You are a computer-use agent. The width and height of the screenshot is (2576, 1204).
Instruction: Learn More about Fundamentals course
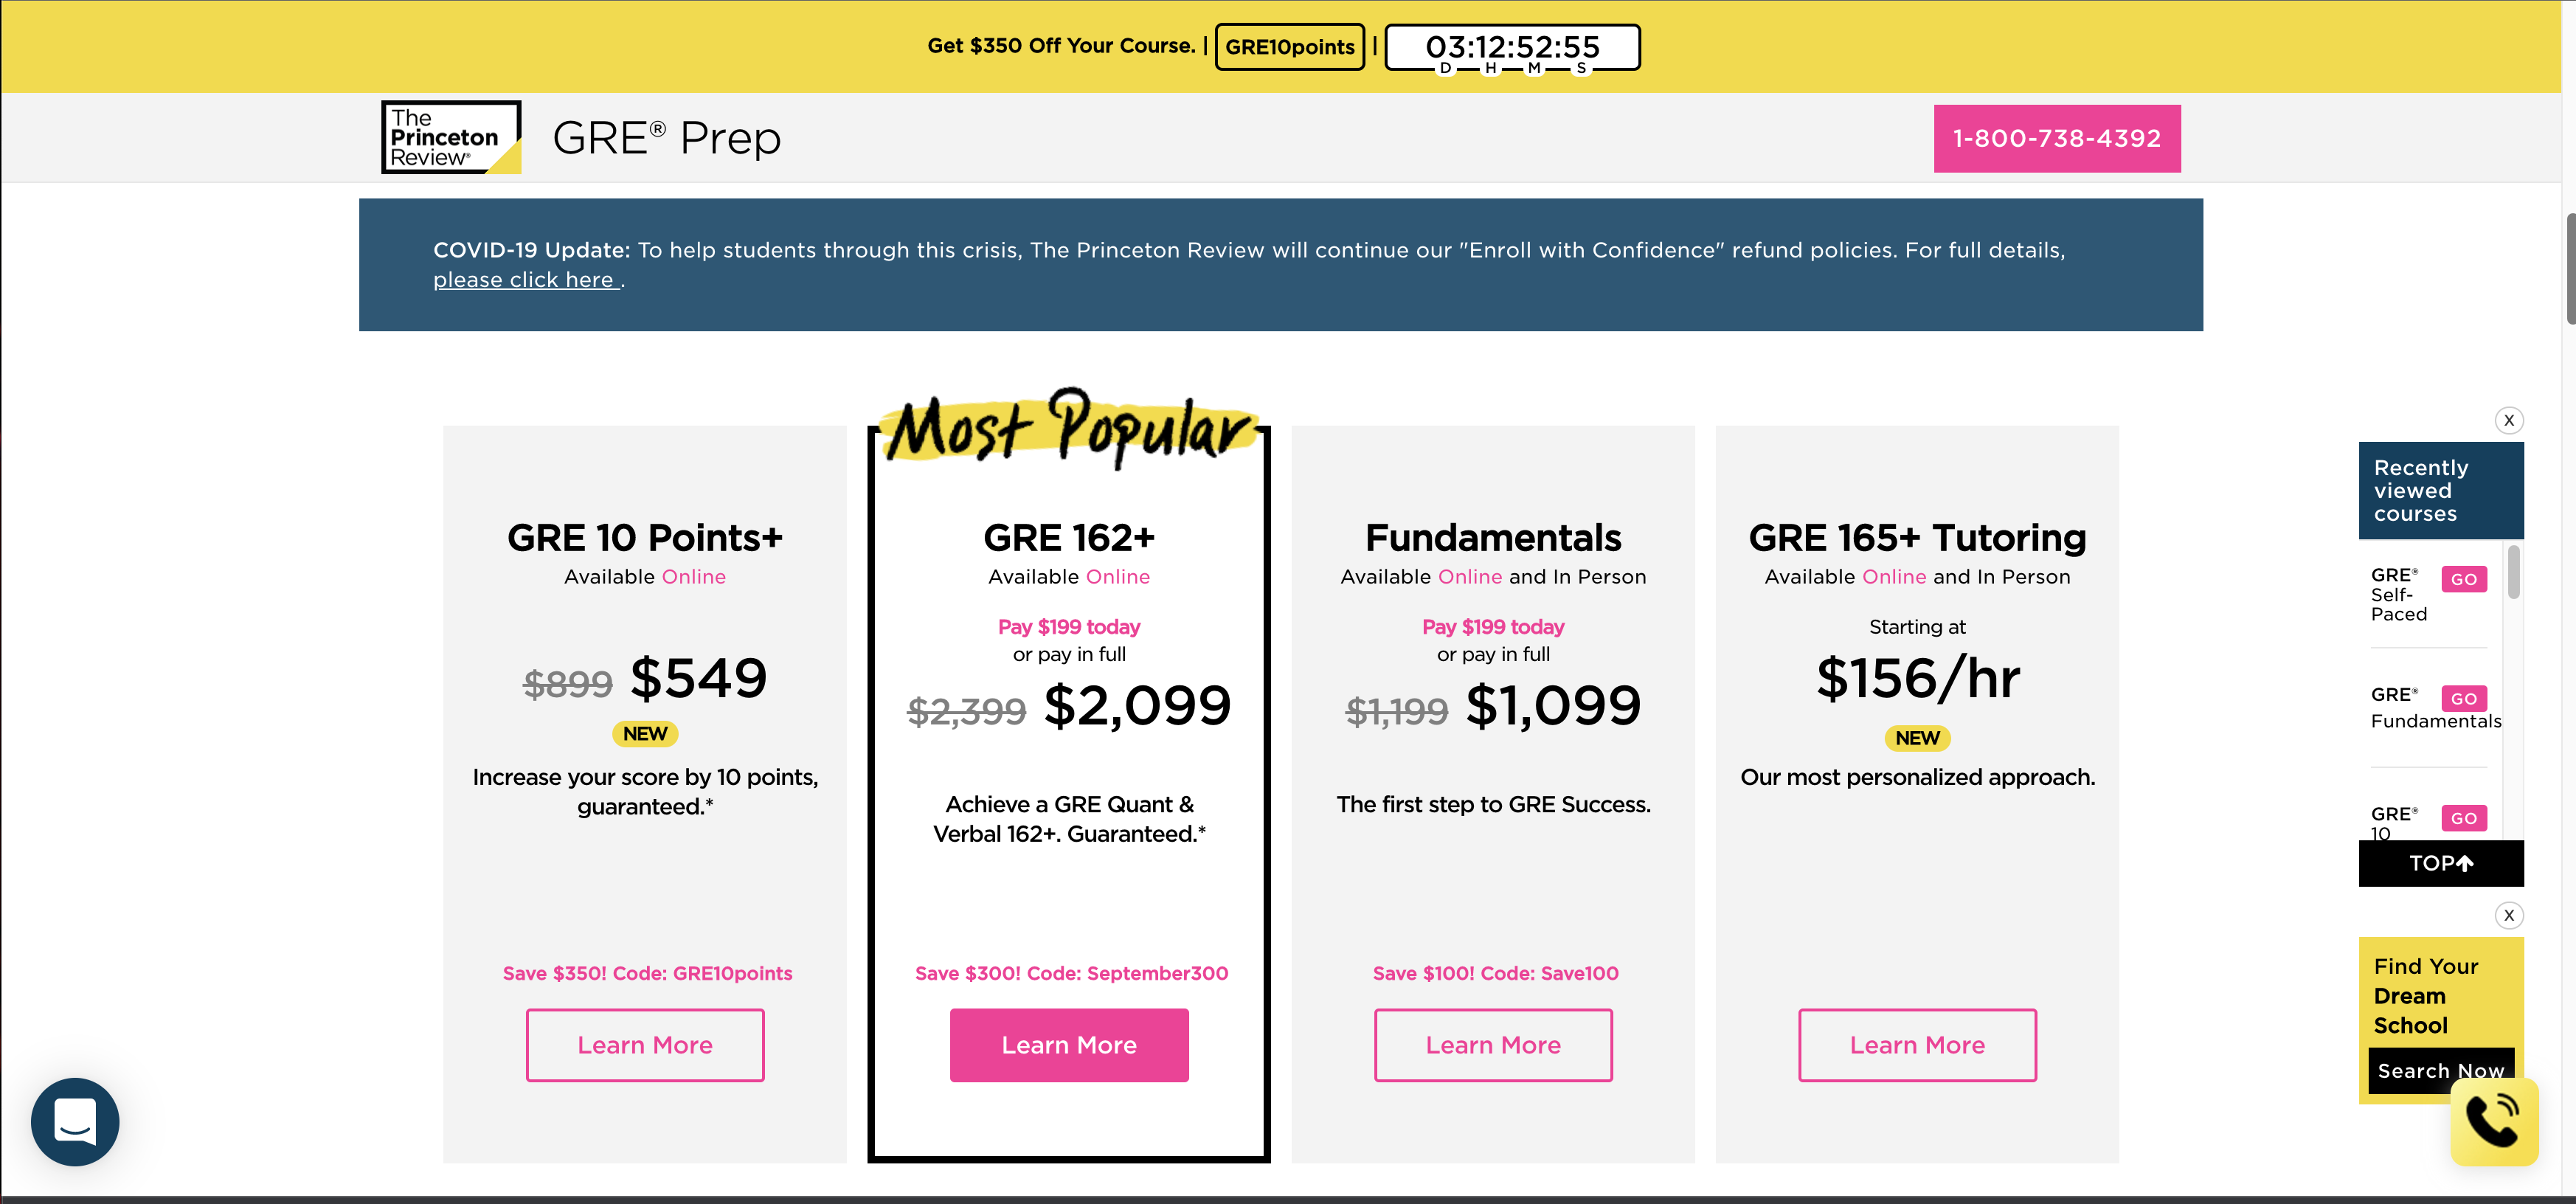1493,1045
